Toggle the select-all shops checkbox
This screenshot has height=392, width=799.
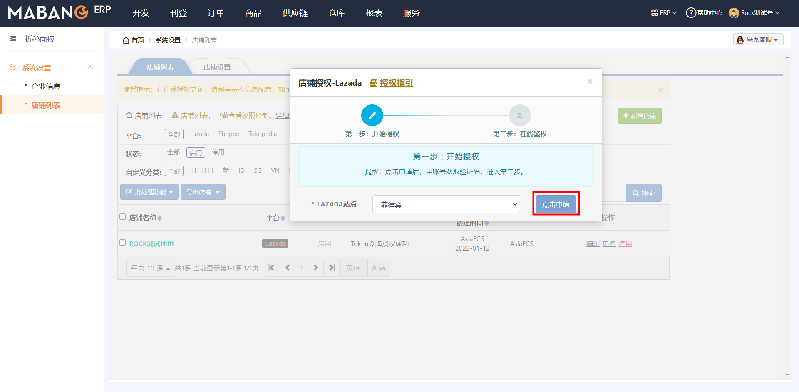pos(122,216)
